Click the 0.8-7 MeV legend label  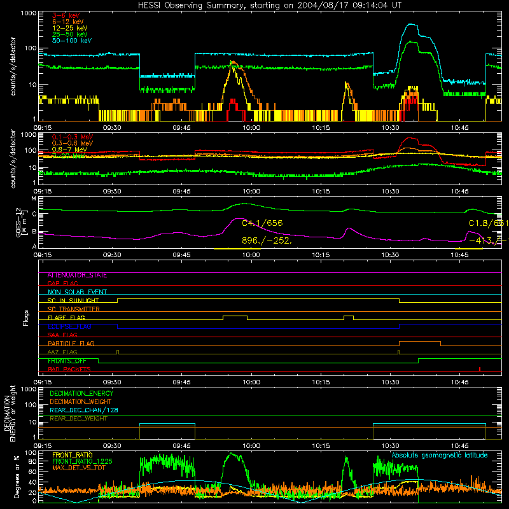coord(69,150)
